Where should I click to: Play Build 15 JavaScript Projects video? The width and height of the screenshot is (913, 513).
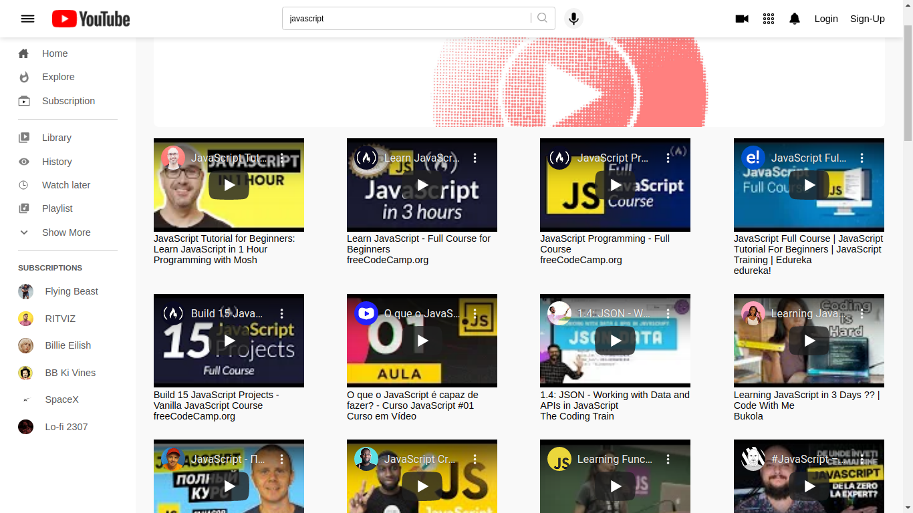tap(229, 341)
